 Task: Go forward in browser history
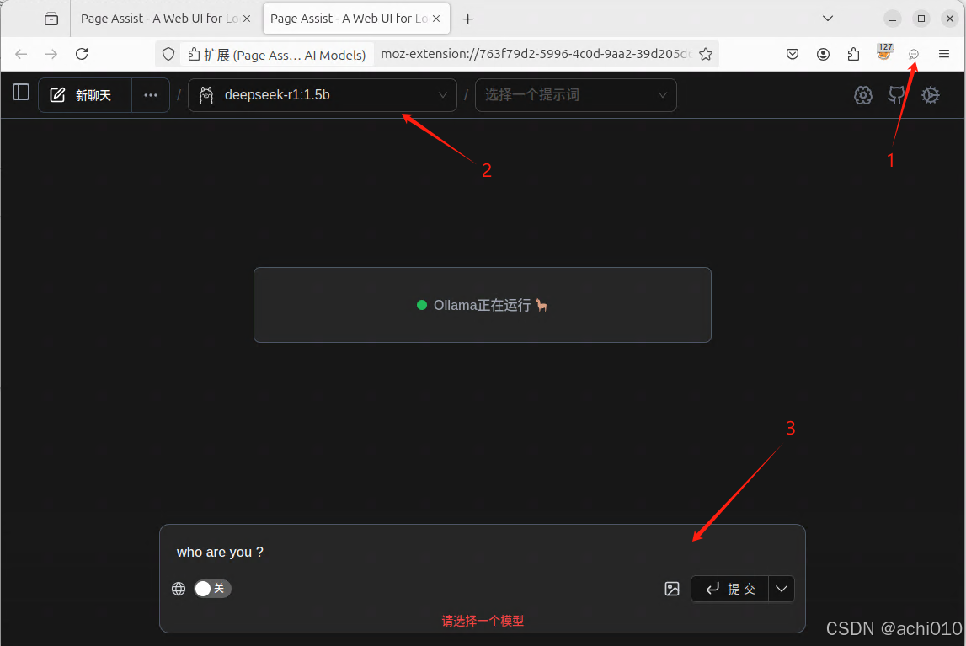click(x=51, y=54)
